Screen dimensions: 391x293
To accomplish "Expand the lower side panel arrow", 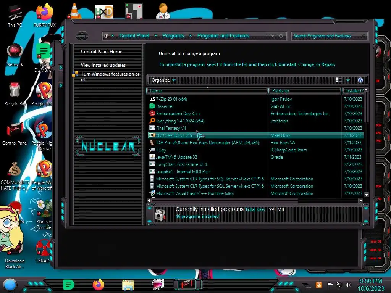I will (x=61, y=85).
